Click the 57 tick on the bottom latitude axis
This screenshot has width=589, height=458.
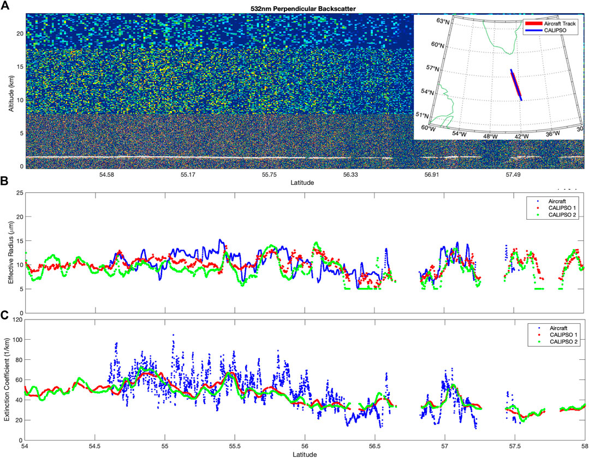pyautogui.click(x=445, y=447)
